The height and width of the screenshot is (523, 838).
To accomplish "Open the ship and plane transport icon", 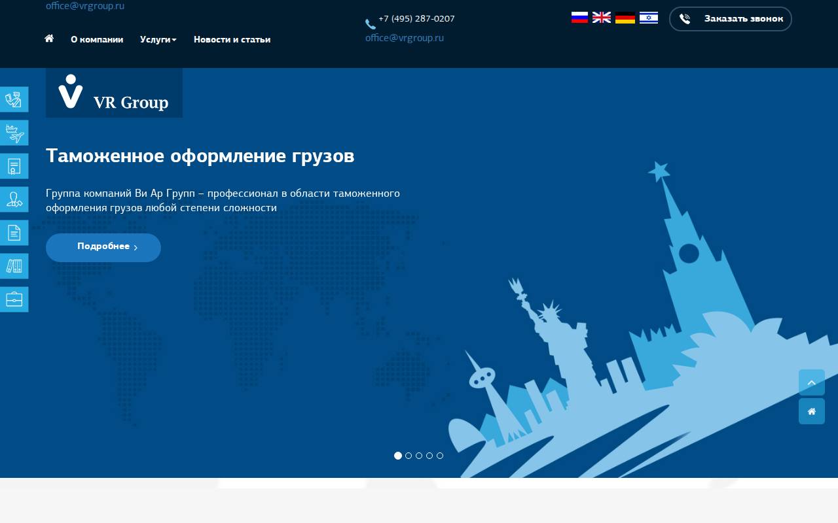I will point(14,133).
